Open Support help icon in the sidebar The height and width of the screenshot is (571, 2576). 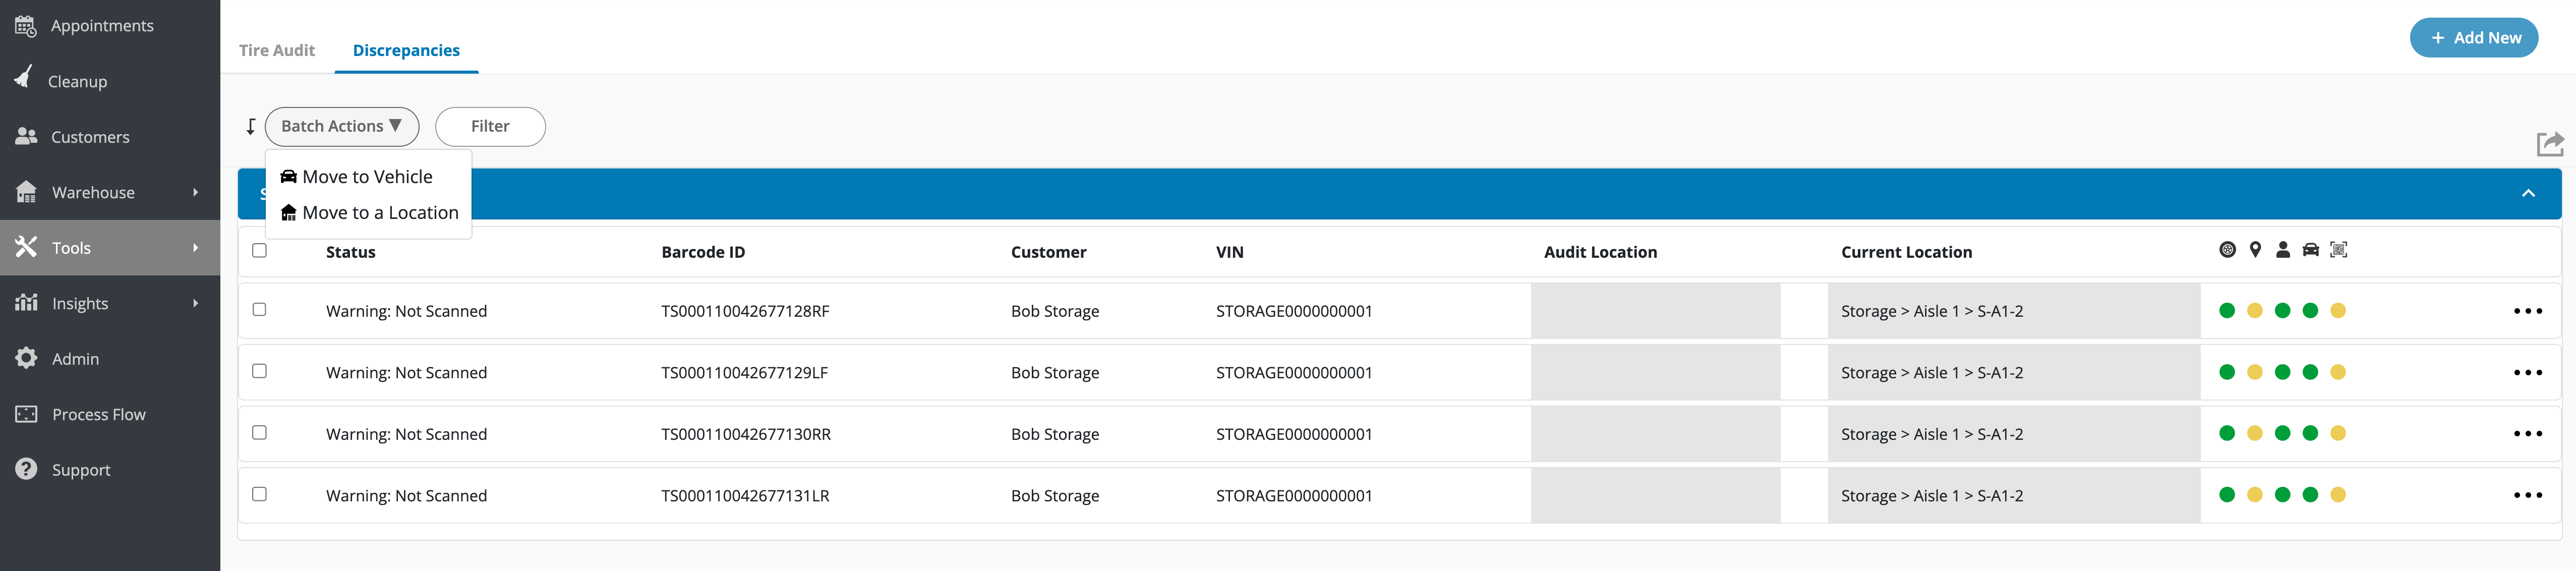27,469
